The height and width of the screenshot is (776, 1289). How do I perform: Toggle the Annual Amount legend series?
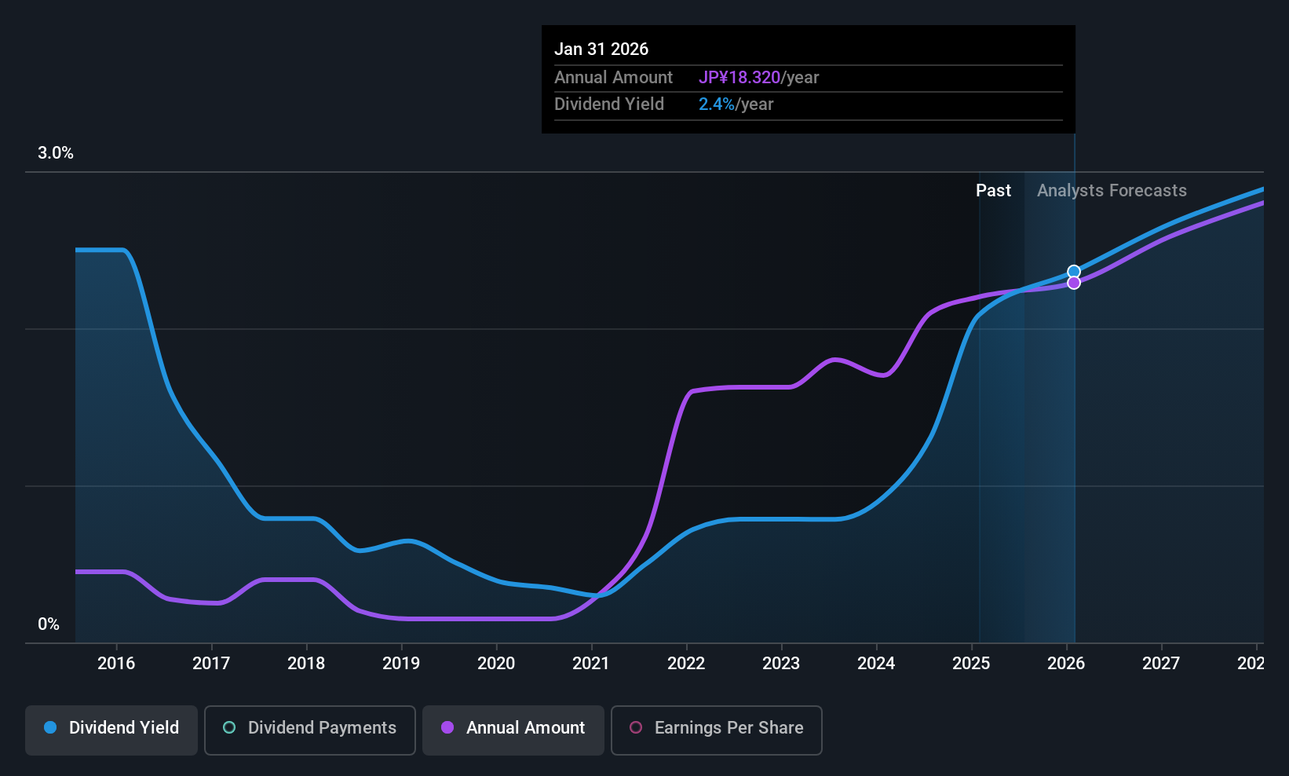(513, 730)
